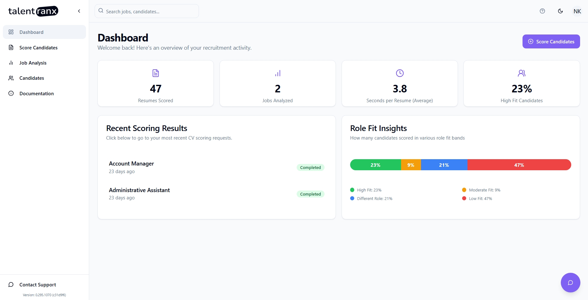The width and height of the screenshot is (588, 300).
Task: Click the Score Candidates document icon
Action: point(11,47)
